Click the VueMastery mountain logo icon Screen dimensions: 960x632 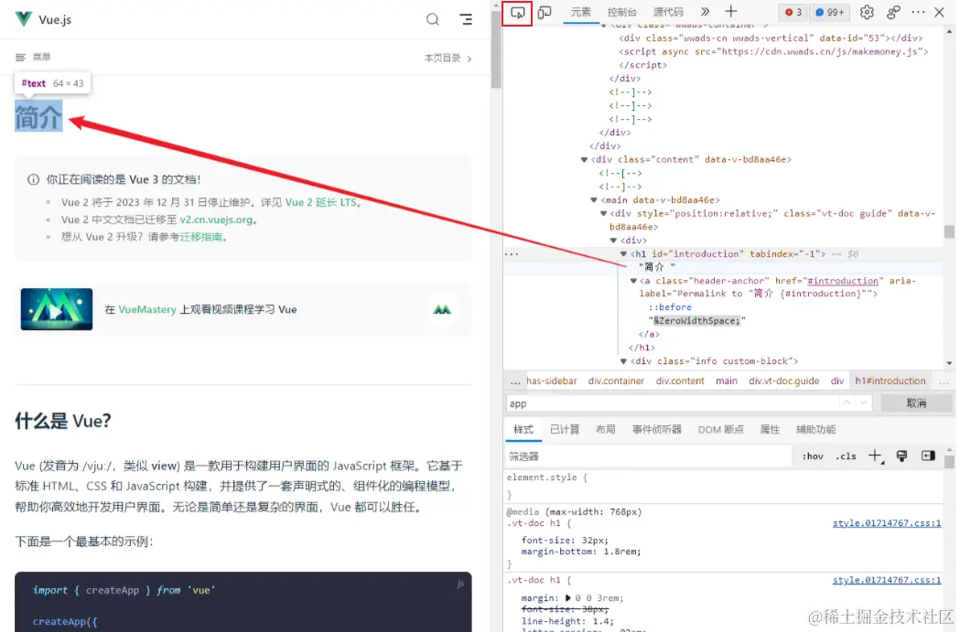[442, 309]
